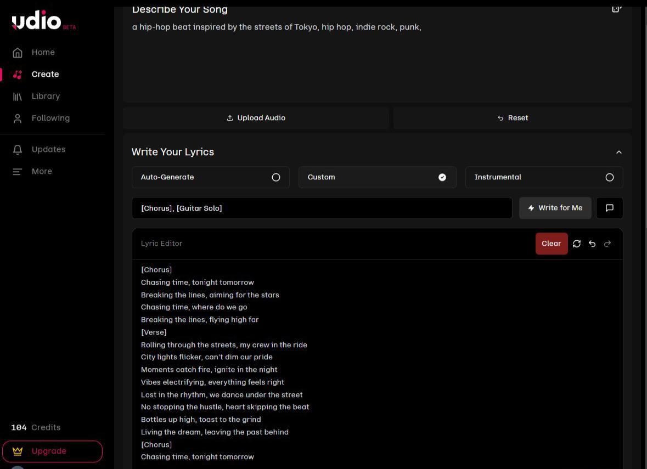
Task: Select the Create music note icon
Action: tap(18, 75)
